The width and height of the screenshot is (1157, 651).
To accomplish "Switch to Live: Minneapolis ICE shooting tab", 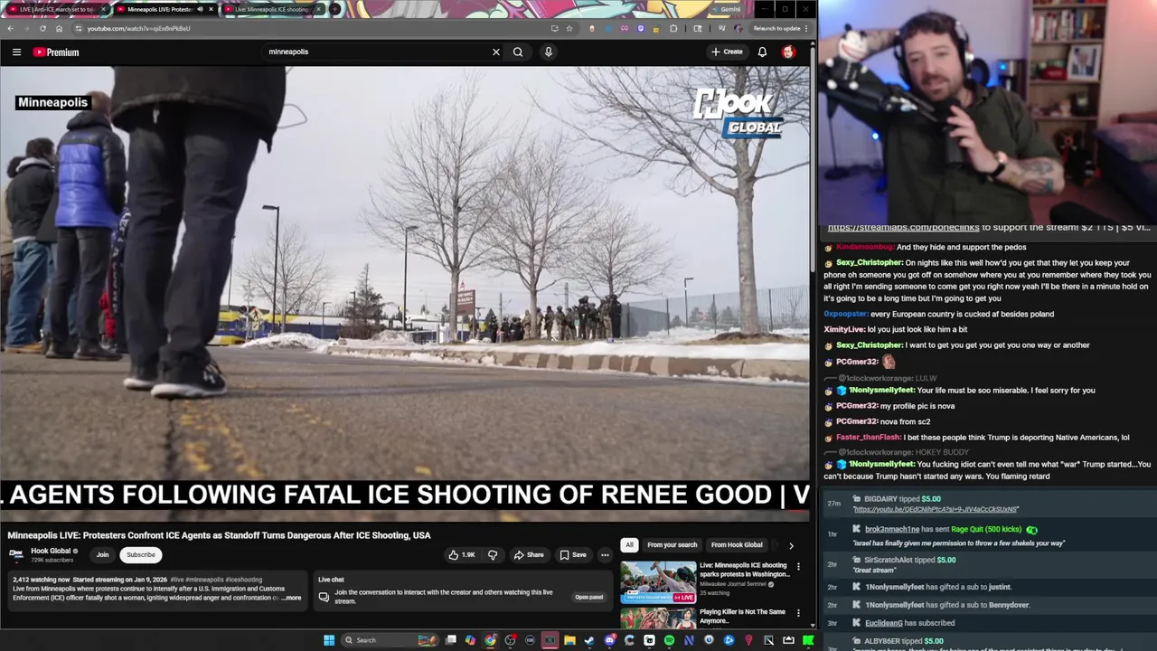I will [271, 9].
